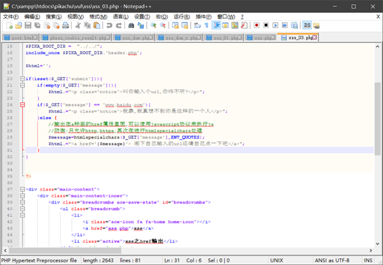The width and height of the screenshot is (383, 265).
Task: Click the Ln : 31 status field
Action: (172, 260)
